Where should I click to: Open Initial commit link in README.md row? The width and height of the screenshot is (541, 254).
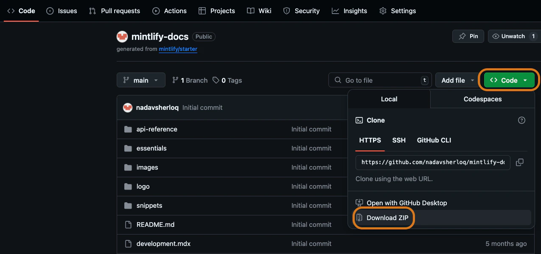311,225
